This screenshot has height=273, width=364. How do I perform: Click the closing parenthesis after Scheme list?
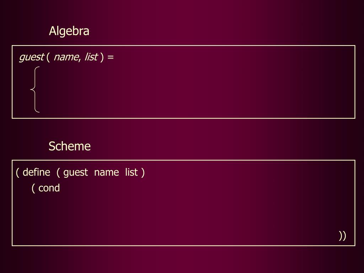point(143,173)
